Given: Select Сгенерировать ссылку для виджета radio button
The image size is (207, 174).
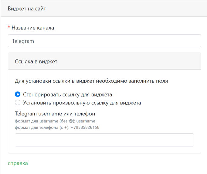Looking at the screenshot, I should [18, 94].
